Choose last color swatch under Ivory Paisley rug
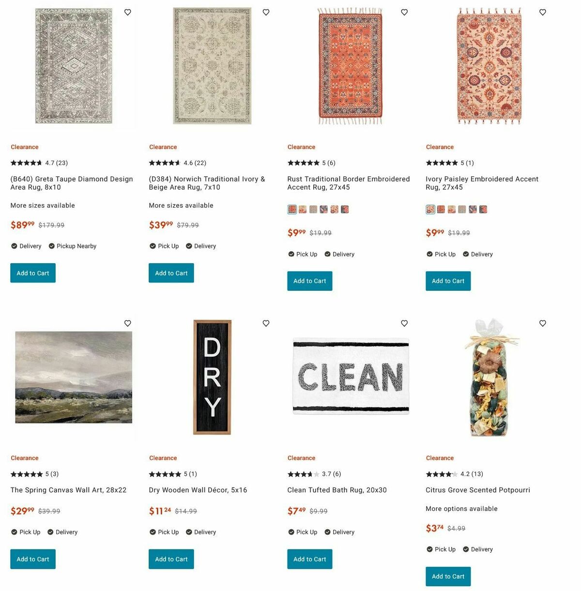The image size is (581, 591). coord(483,210)
